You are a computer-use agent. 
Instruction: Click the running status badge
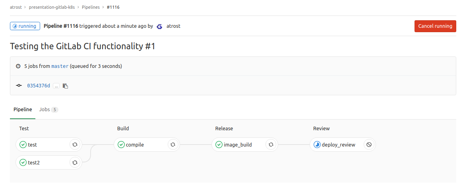25,26
